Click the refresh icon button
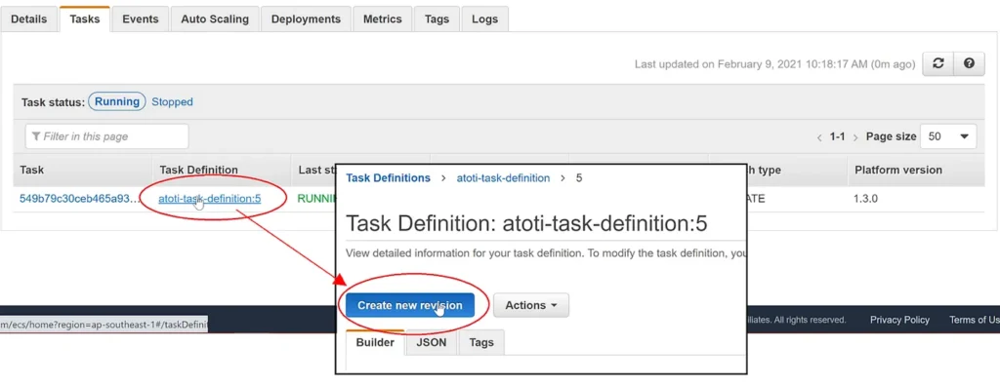 tap(938, 63)
